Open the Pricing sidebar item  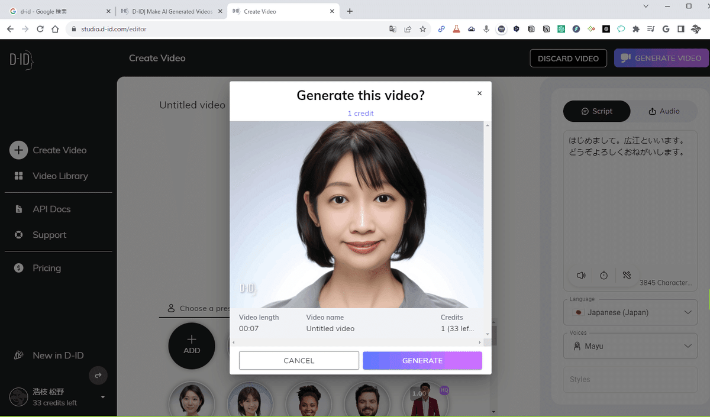(x=47, y=268)
